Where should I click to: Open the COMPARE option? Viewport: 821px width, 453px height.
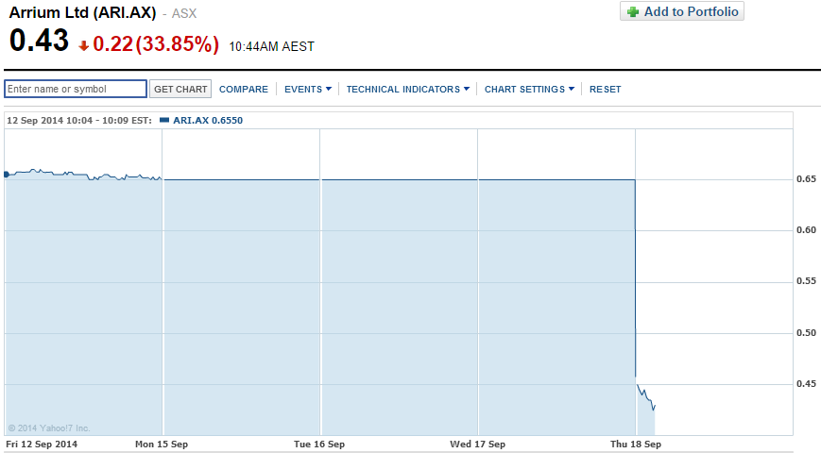coord(244,90)
